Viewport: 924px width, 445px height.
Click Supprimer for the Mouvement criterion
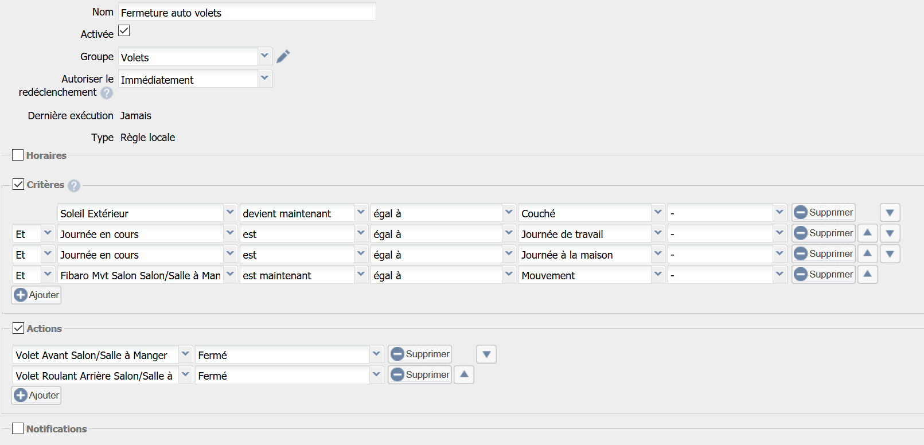pos(824,275)
